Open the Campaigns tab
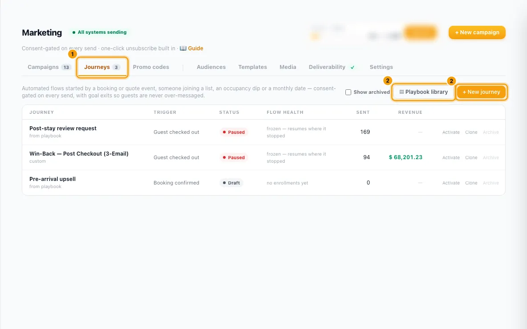Image resolution: width=527 pixels, height=329 pixels. pos(49,67)
